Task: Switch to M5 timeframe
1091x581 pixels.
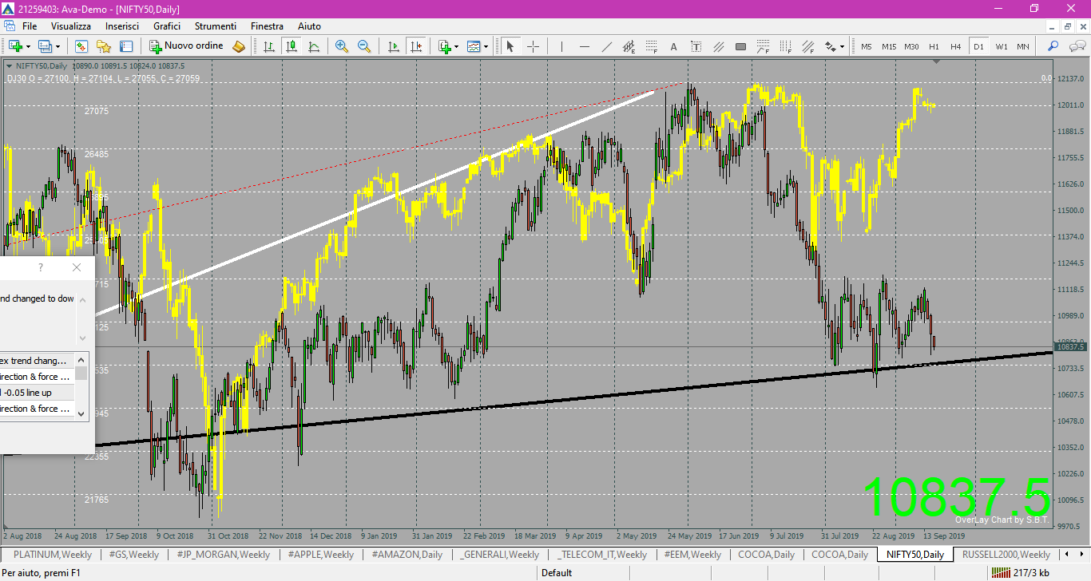Action: click(867, 46)
